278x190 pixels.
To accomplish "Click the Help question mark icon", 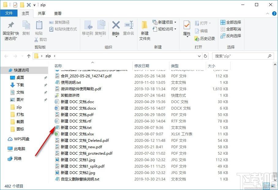I will tap(274, 14).
